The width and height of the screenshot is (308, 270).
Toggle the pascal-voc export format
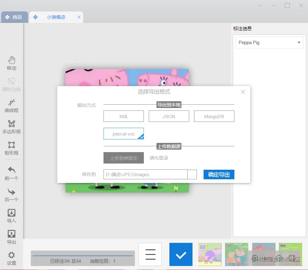tap(124, 134)
